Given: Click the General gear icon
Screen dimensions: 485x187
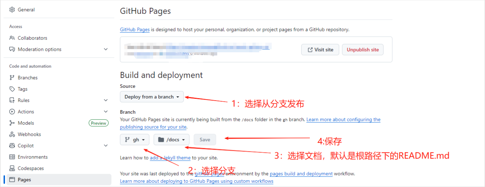Looking at the screenshot, I should click(12, 10).
